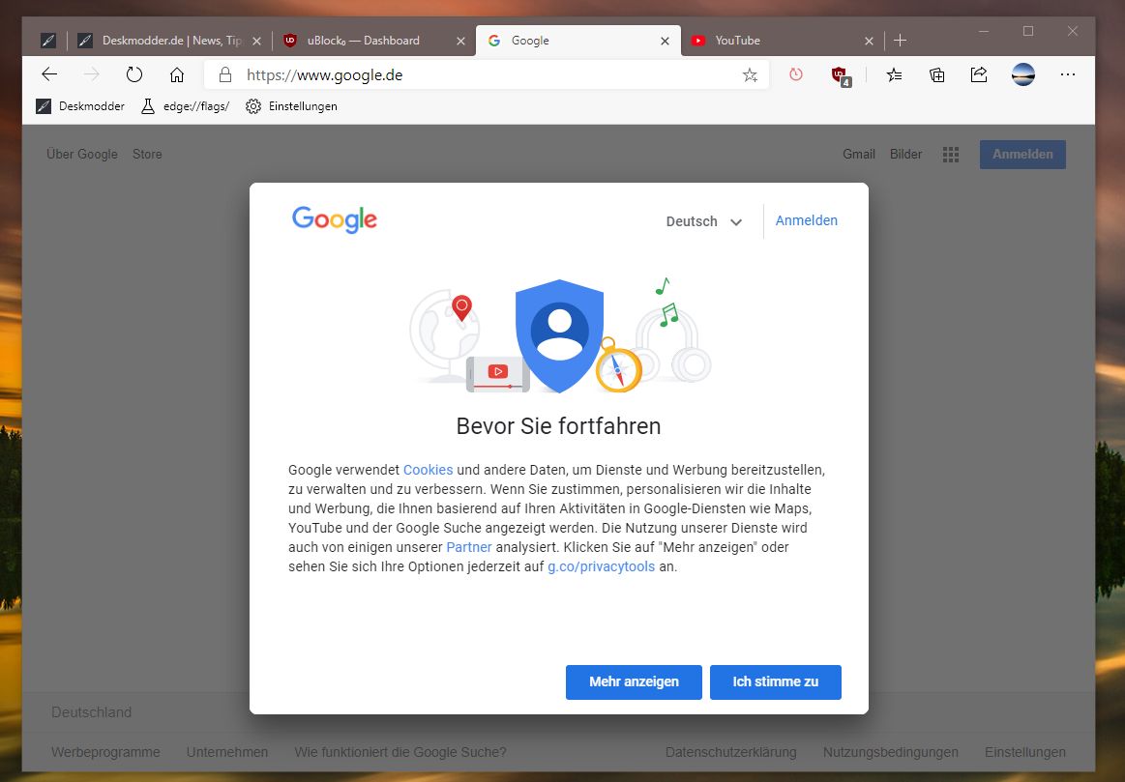Click the Ich stimme zu button
This screenshot has height=782, width=1125.
pyautogui.click(x=776, y=681)
